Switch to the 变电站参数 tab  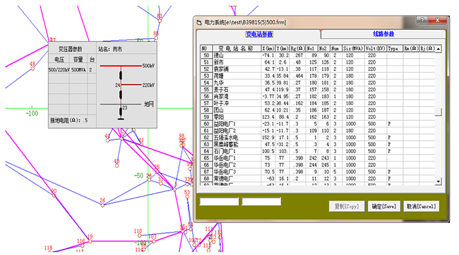(x=259, y=34)
